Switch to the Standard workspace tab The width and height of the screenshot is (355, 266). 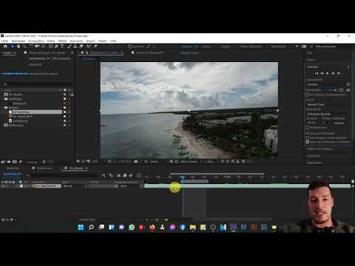click(x=186, y=47)
